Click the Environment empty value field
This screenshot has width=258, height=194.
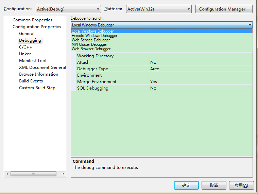coord(201,75)
